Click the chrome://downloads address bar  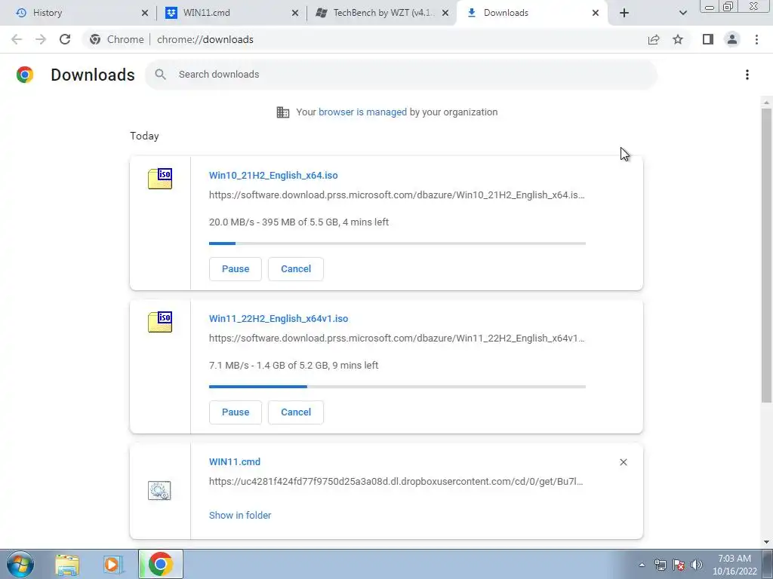pyautogui.click(x=205, y=39)
